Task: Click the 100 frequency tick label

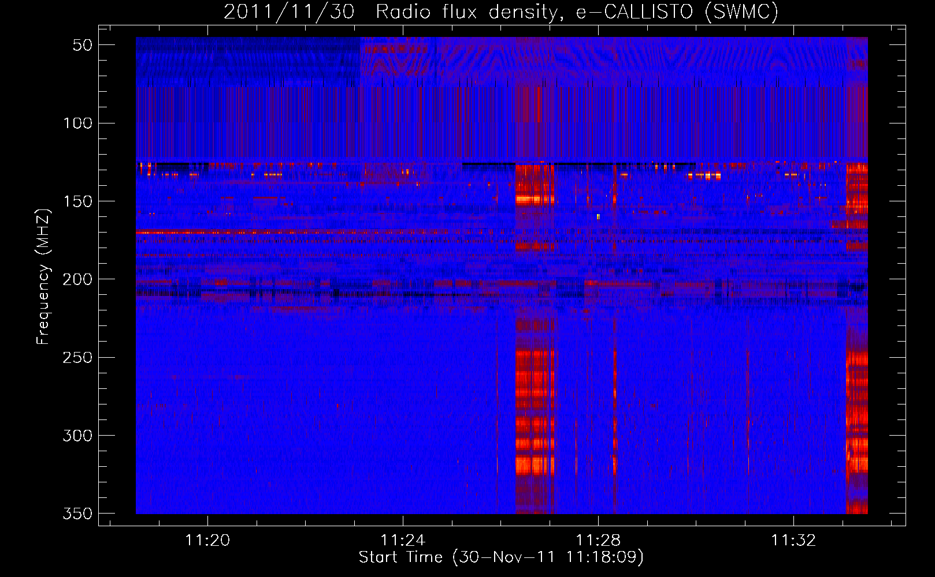Action: point(77,123)
